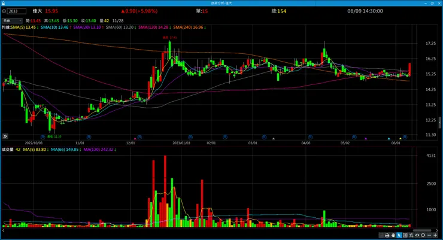The image size is (443, 240).
Task: Click the cyan triangle marker before 06/01
Action: (x=389, y=138)
